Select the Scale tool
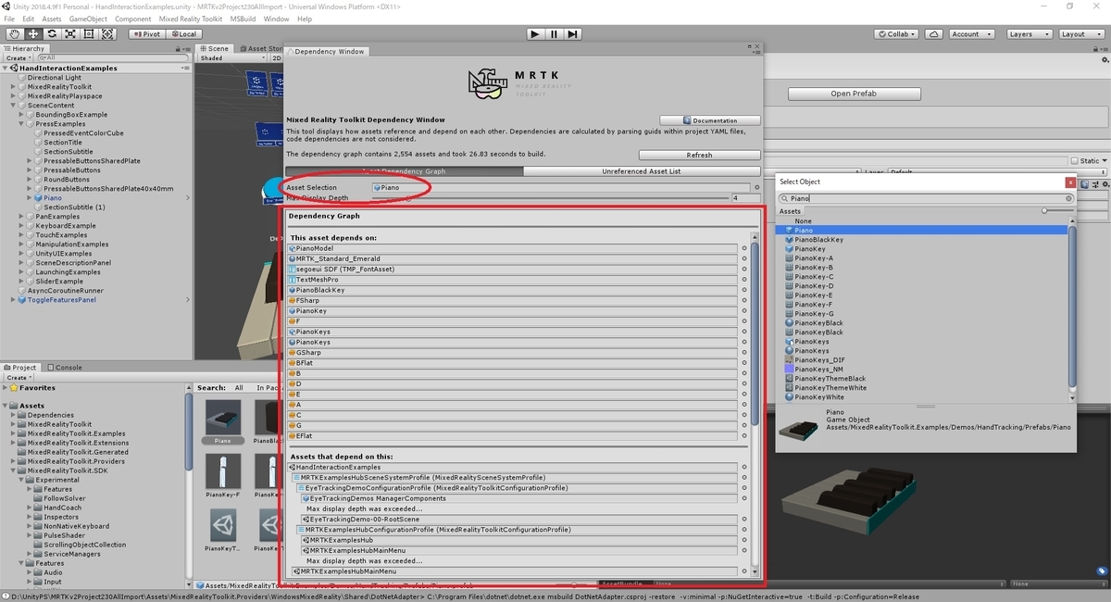The height and width of the screenshot is (602, 1111). pyautogui.click(x=70, y=34)
